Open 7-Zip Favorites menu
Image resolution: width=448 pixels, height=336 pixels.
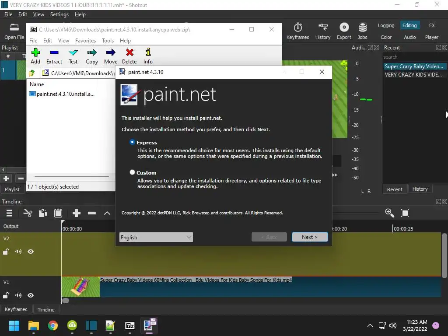pyautogui.click(x=85, y=41)
